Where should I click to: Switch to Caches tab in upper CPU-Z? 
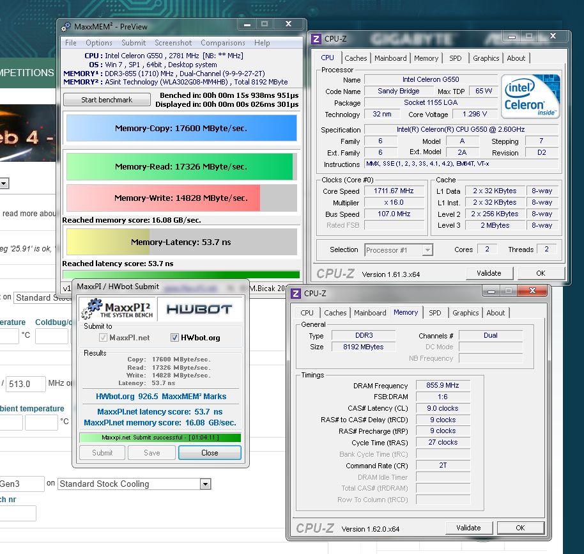click(x=356, y=58)
